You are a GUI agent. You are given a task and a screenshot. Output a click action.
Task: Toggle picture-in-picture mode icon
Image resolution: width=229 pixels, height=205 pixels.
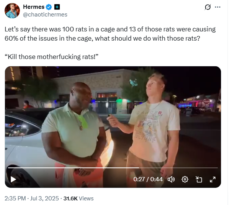[x=199, y=179]
